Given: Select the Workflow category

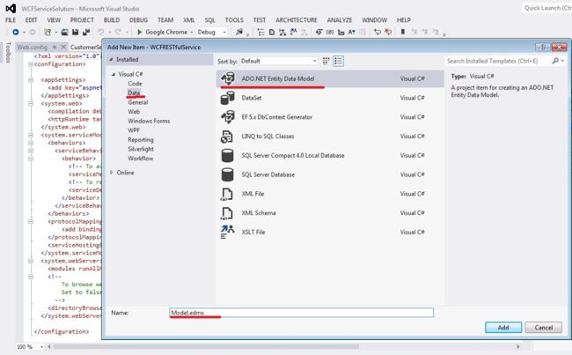Looking at the screenshot, I should tap(141, 159).
